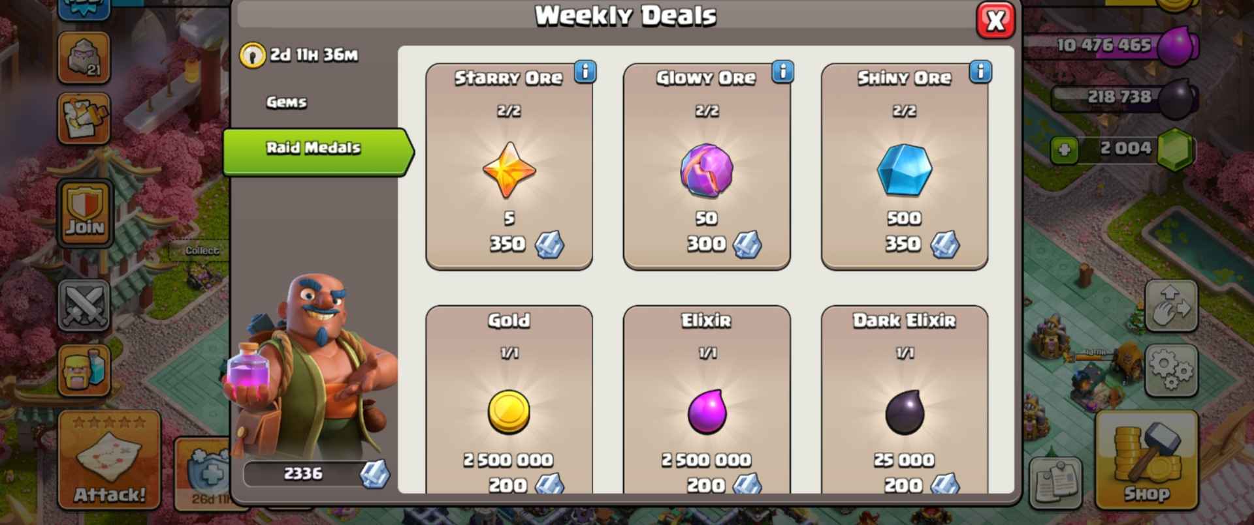Buy Starry Ore for 350 raid medals

[509, 166]
